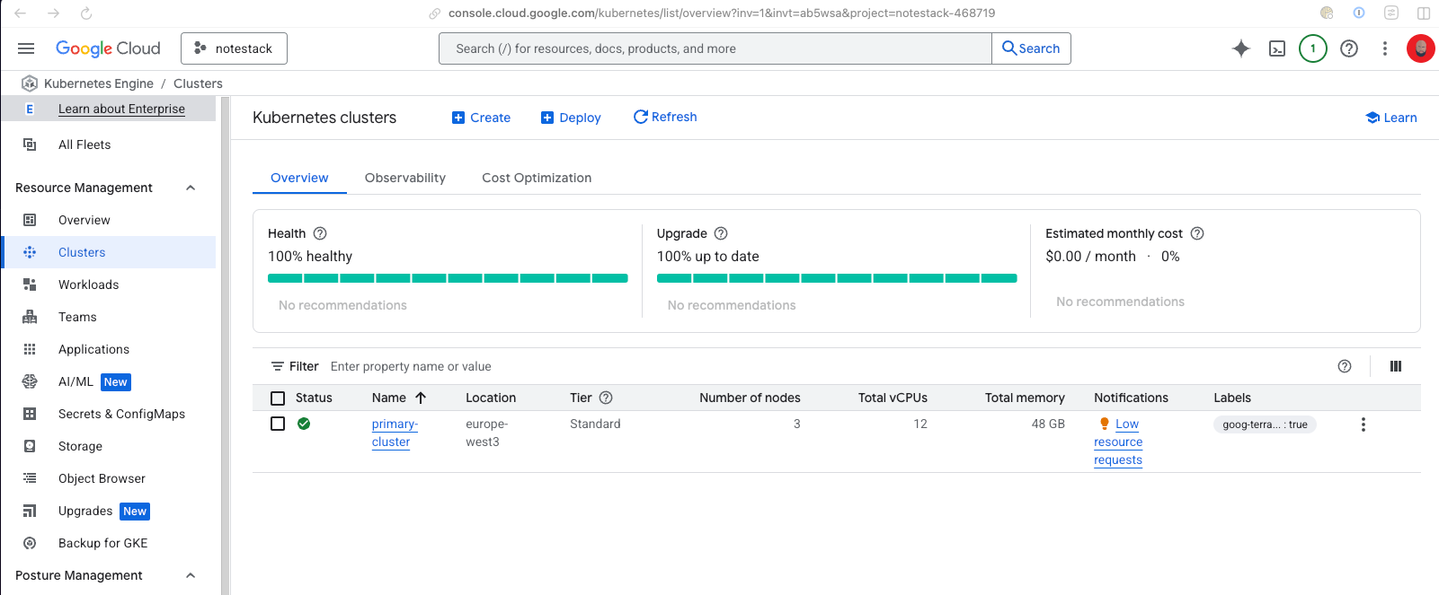Click the Google Cloud logo
Image resolution: width=1439 pixels, height=595 pixels.
pos(108,48)
